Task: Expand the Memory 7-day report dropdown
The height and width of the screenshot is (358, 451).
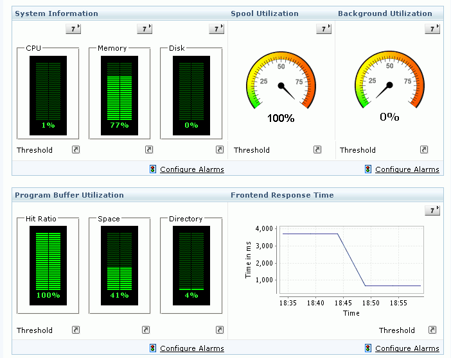Action: click(x=145, y=29)
